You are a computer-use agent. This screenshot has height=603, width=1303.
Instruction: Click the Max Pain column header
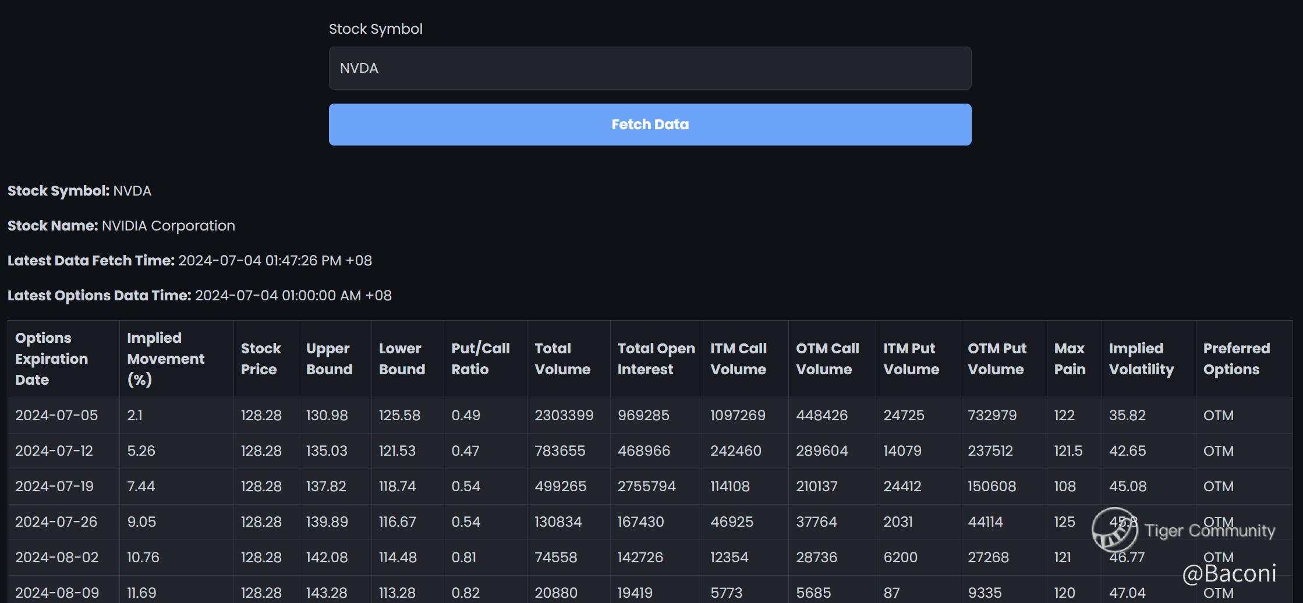coord(1070,359)
